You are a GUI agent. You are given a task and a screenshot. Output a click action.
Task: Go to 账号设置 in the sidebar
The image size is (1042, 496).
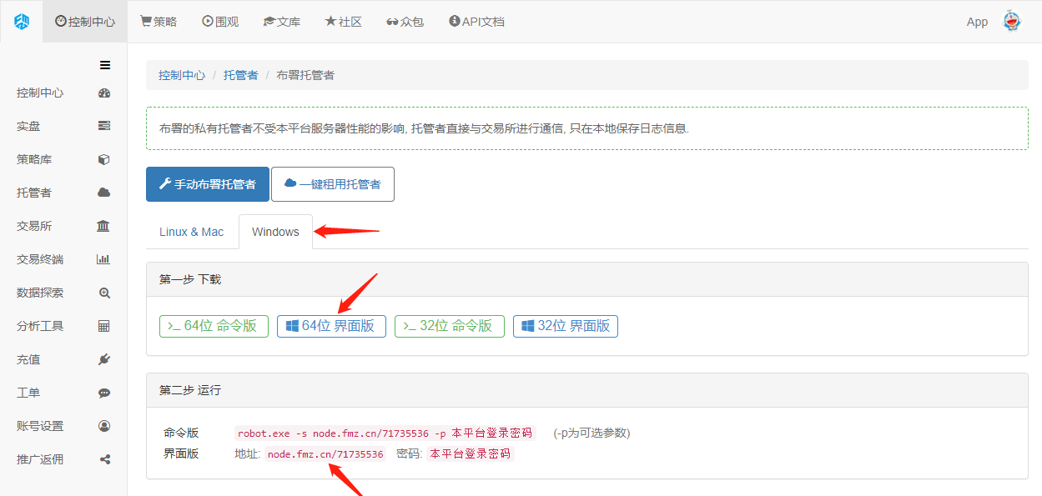click(x=63, y=426)
